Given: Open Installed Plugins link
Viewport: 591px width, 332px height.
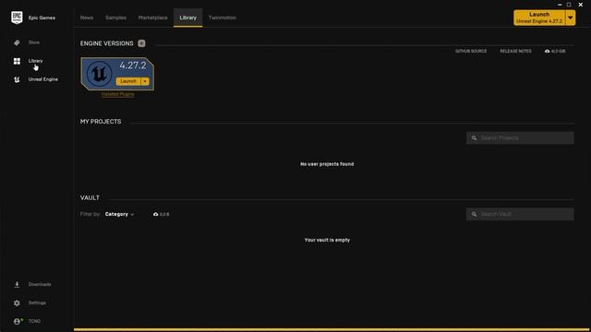Looking at the screenshot, I should click(x=117, y=94).
